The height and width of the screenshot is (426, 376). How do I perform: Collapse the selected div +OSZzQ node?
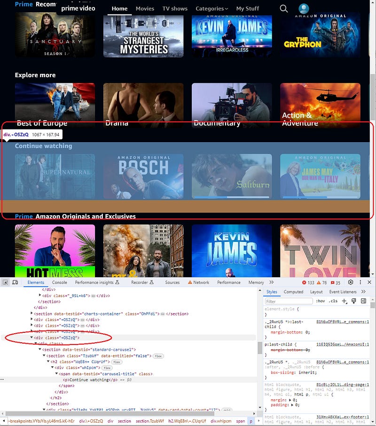[x=31, y=338]
